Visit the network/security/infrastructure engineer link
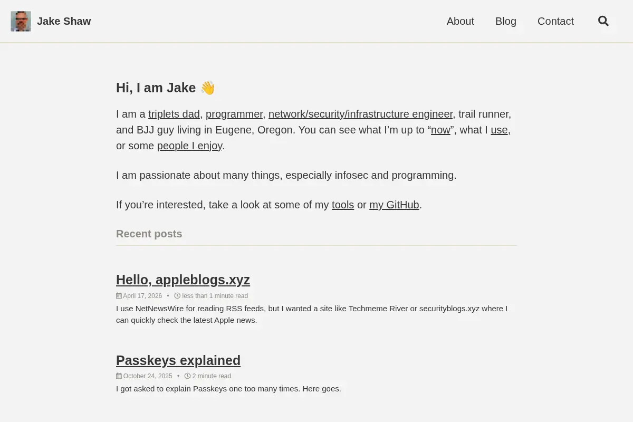The image size is (633, 422). (x=361, y=114)
